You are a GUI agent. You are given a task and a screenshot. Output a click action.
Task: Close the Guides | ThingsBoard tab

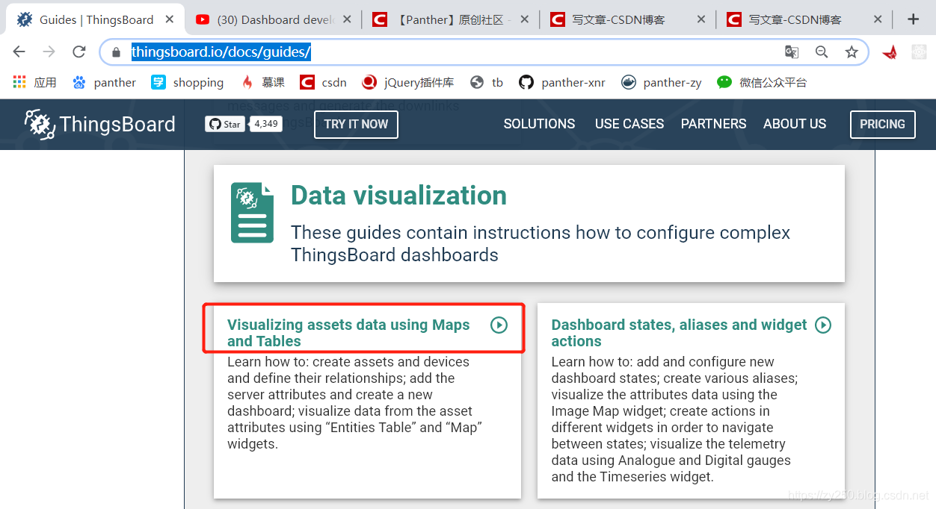[170, 19]
